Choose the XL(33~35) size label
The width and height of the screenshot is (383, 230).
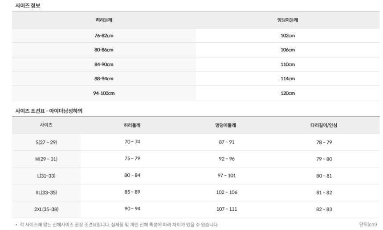pyautogui.click(x=46, y=193)
